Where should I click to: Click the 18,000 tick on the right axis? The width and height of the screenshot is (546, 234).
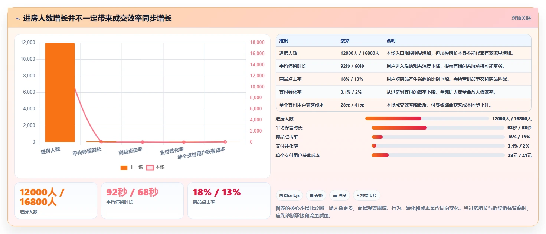(257, 43)
